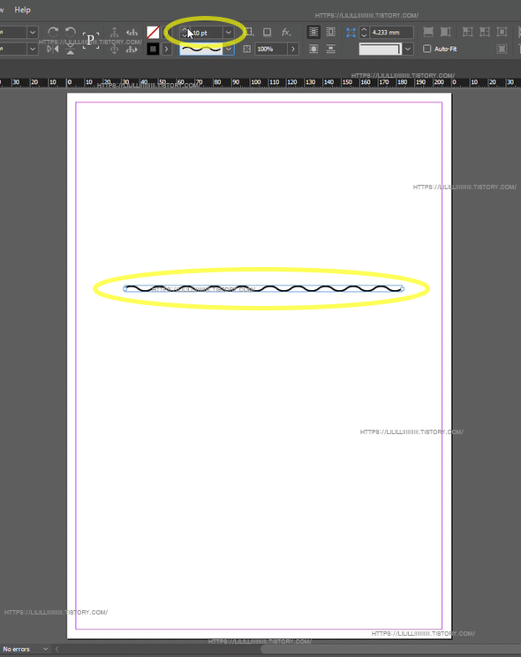This screenshot has width=521, height=657.
Task: Click Fit Content to Frame icon
Action: pos(467,32)
